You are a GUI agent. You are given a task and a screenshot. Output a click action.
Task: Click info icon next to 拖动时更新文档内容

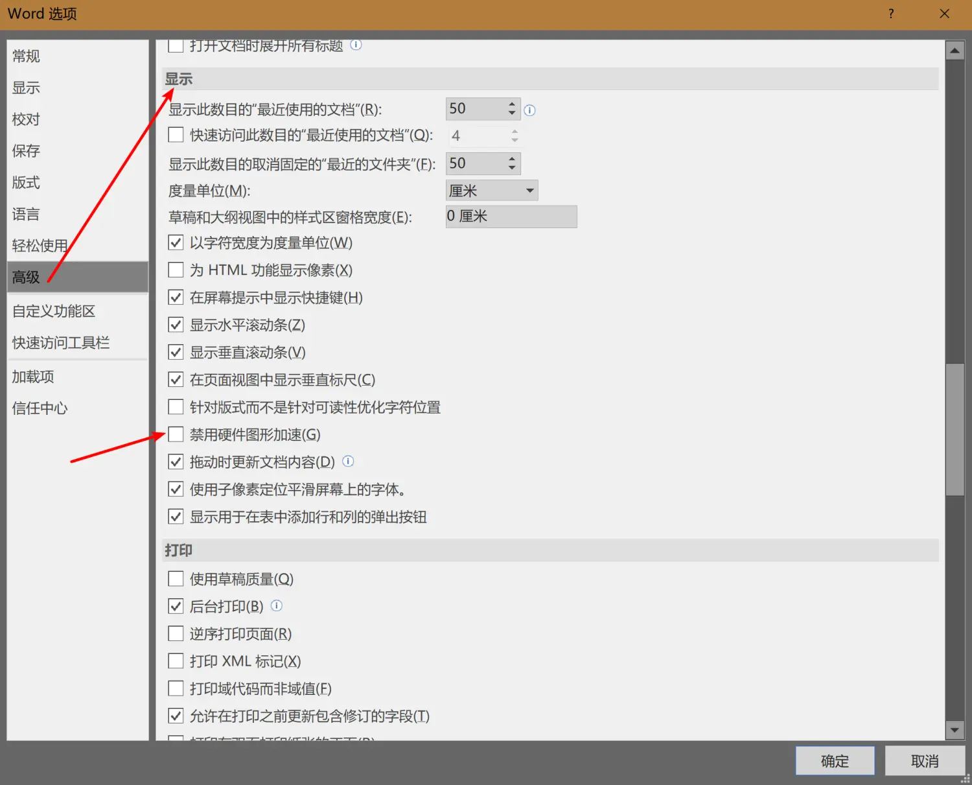click(348, 462)
